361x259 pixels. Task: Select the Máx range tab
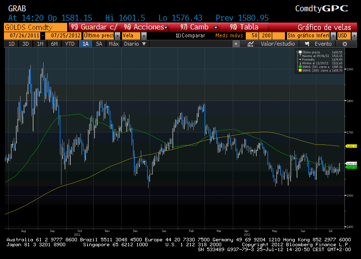click(x=114, y=44)
